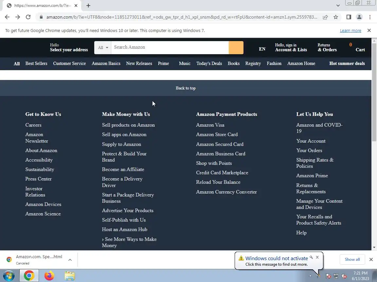Screen dimensions: 377x282
Task: Go forward using browser forward arrow
Action: [18, 17]
